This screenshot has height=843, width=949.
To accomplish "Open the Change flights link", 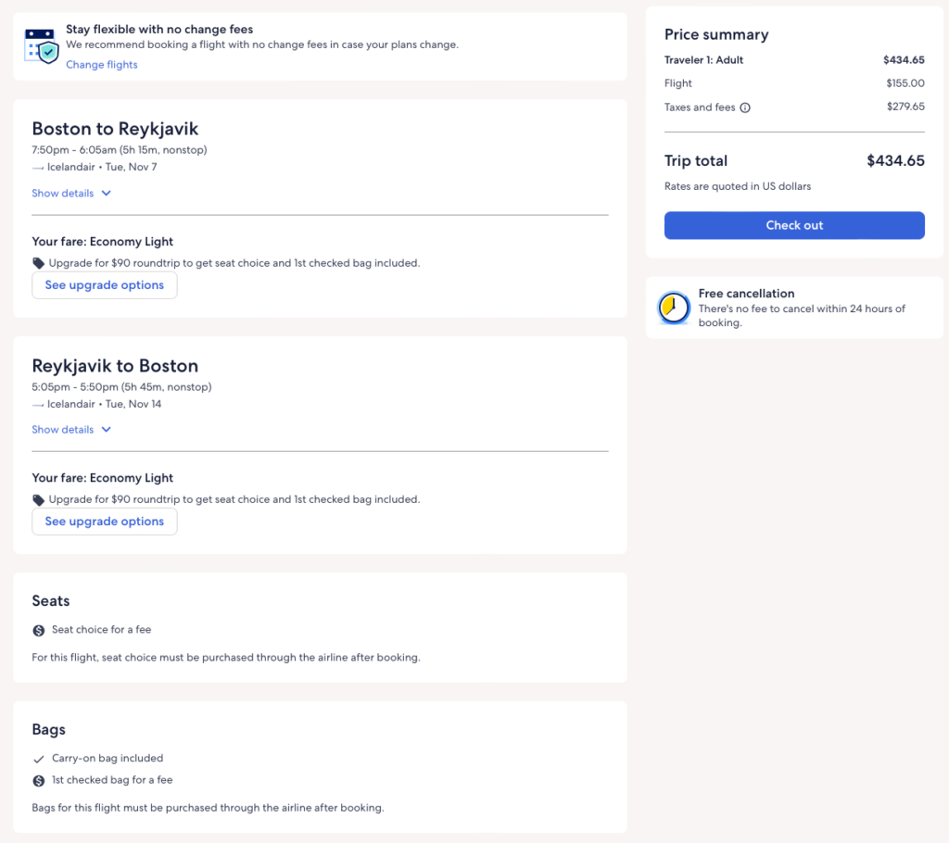I will [x=102, y=65].
